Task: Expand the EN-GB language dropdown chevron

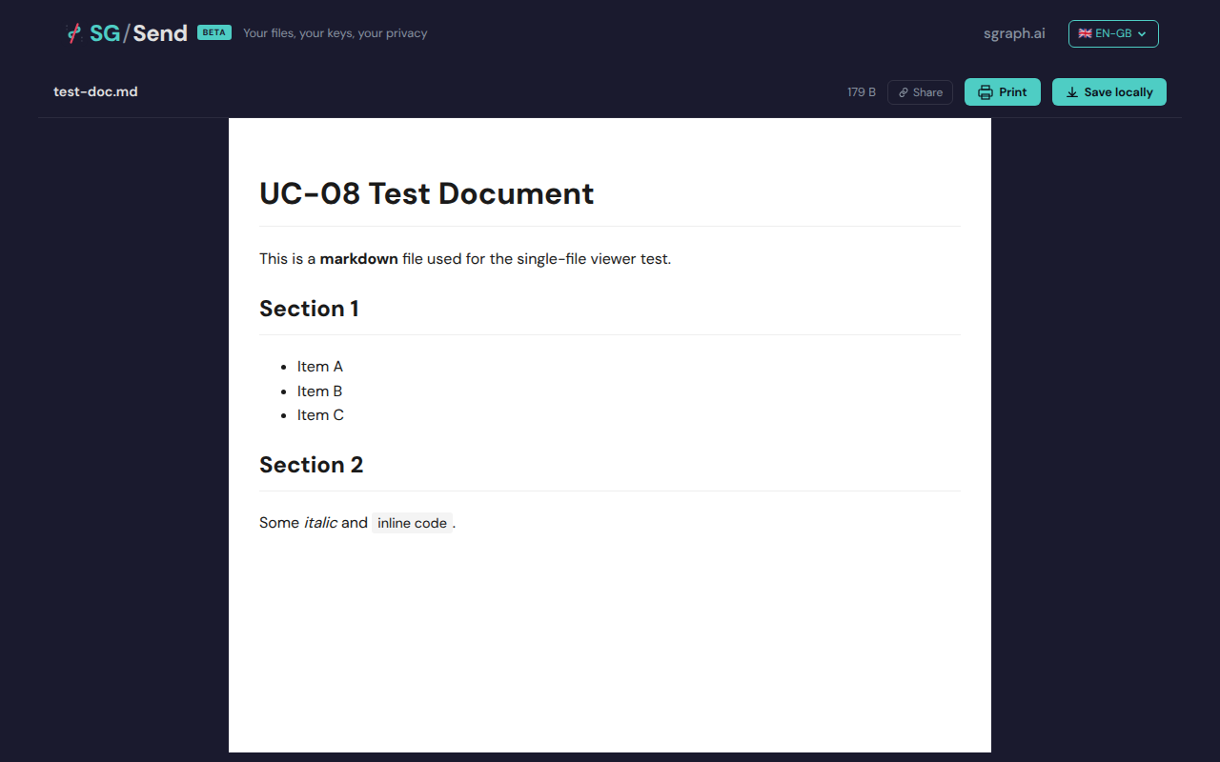Action: click(x=1142, y=34)
